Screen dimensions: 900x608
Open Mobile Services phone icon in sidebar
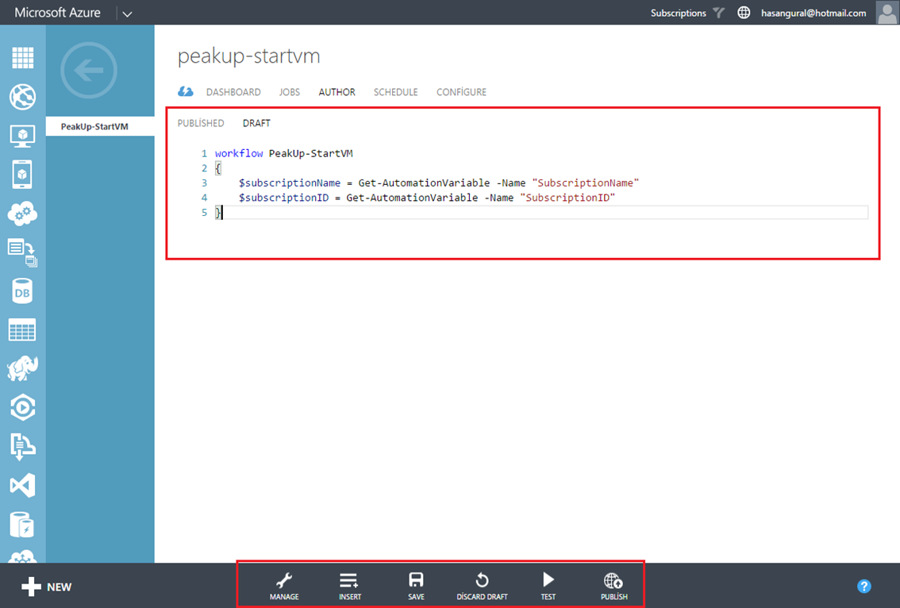pyautogui.click(x=22, y=175)
